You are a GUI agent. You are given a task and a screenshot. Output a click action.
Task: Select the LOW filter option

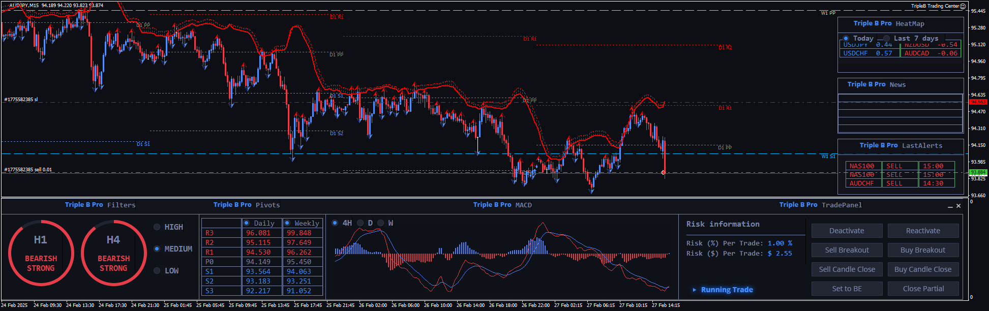click(x=157, y=271)
